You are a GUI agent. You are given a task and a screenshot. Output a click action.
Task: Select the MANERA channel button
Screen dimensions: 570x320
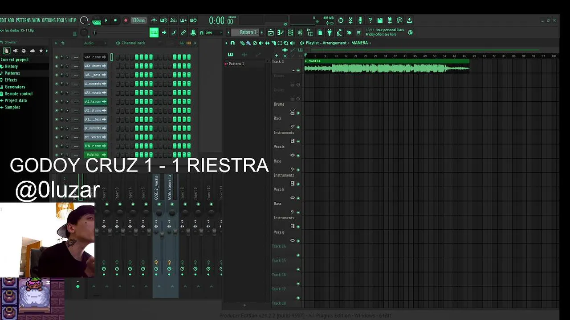pyautogui.click(x=95, y=155)
